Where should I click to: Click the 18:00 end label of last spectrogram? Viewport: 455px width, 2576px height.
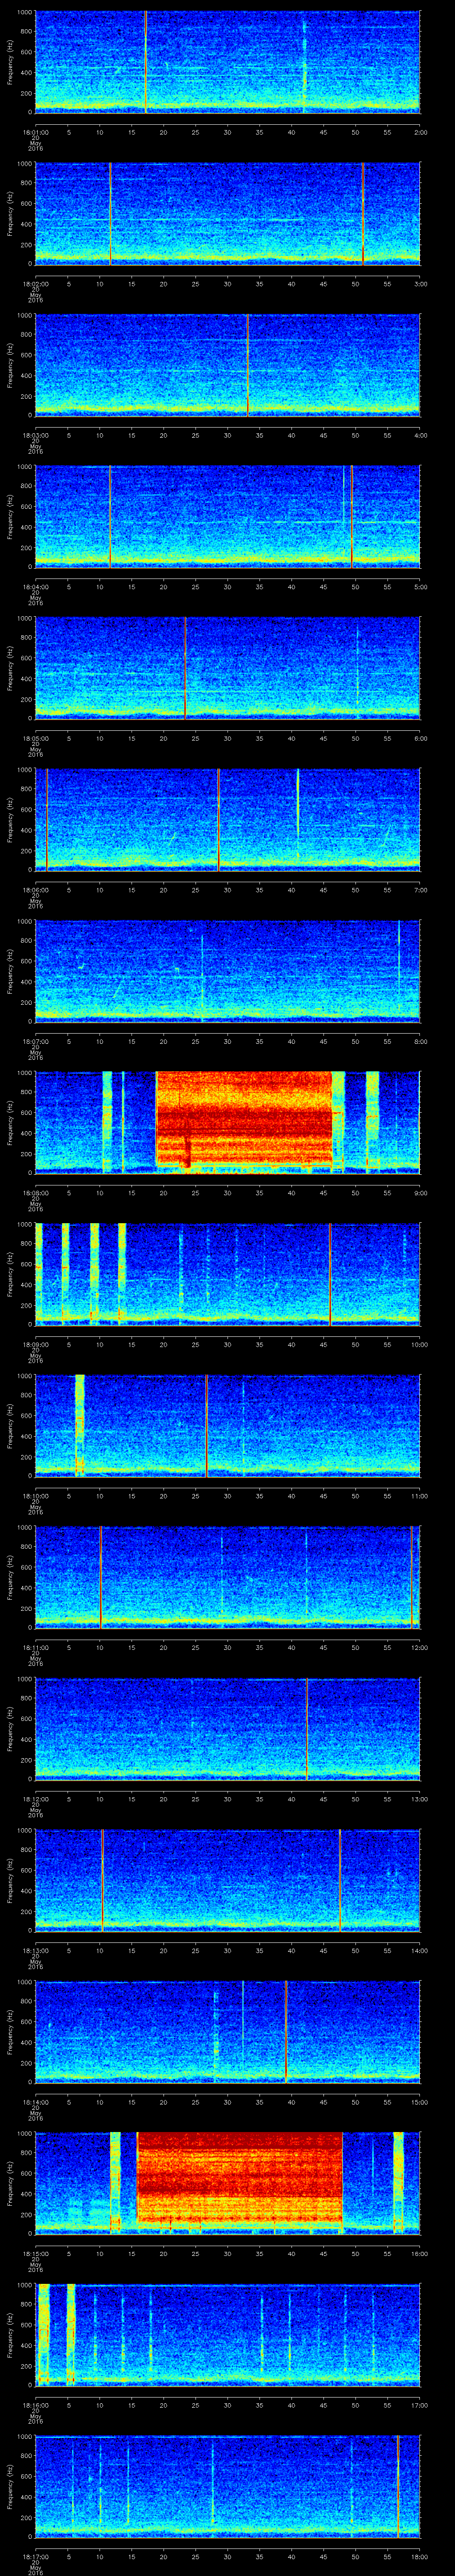pyautogui.click(x=420, y=2557)
